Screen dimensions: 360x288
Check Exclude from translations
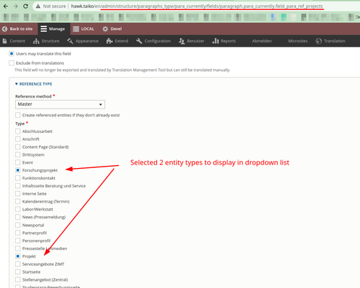12,63
